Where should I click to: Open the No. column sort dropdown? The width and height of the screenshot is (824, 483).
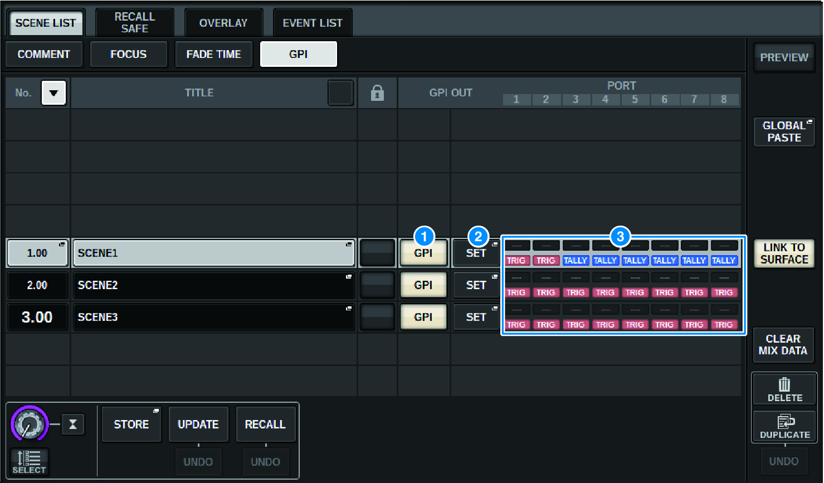click(x=54, y=93)
